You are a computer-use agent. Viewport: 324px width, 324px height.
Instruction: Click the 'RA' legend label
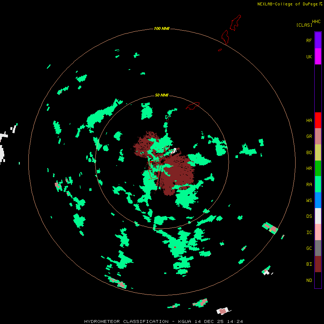coord(309,184)
